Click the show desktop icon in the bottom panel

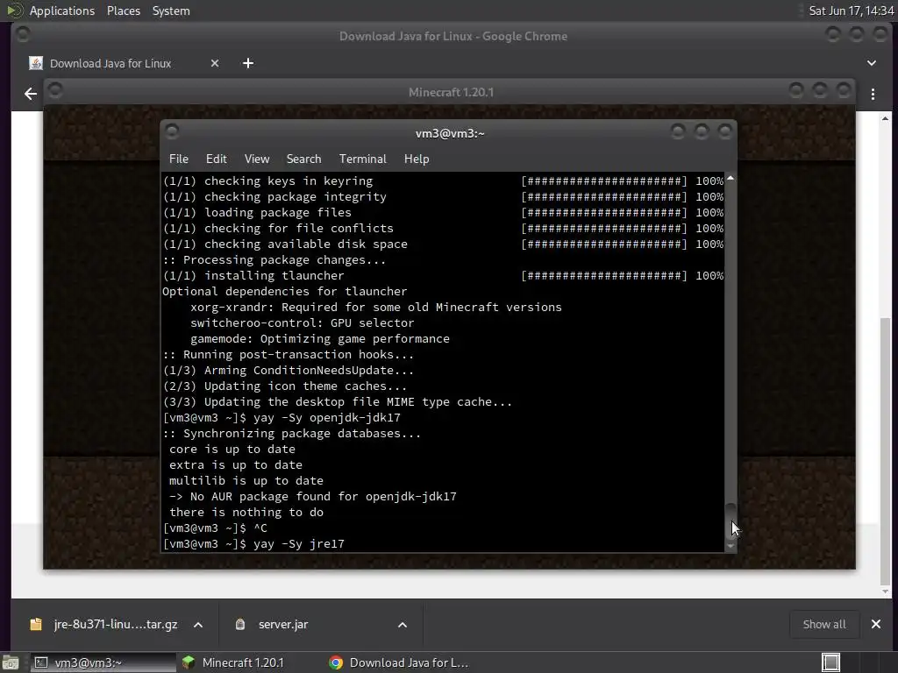click(x=11, y=662)
